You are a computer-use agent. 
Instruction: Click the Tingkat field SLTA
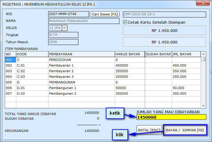pos(63,35)
